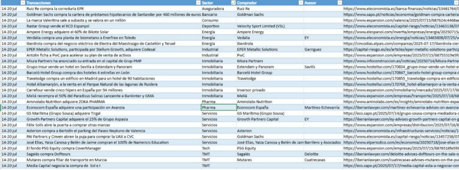Viewport: 459px width, 170px height.
Task: Select buyer cell 'Extendam y Panoram'
Action: (x=270, y=67)
